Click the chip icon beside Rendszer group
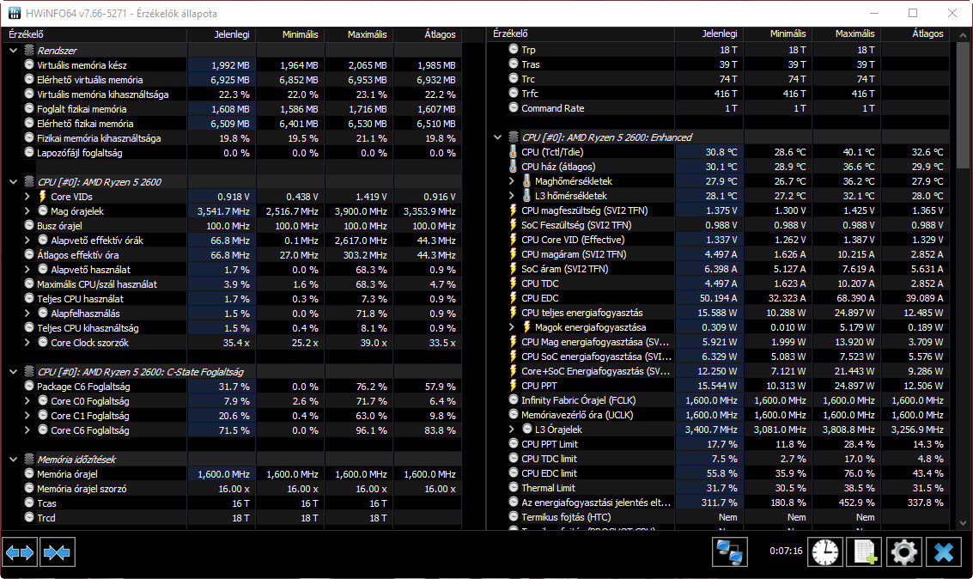Viewport: 973px width, 579px height. point(28,51)
